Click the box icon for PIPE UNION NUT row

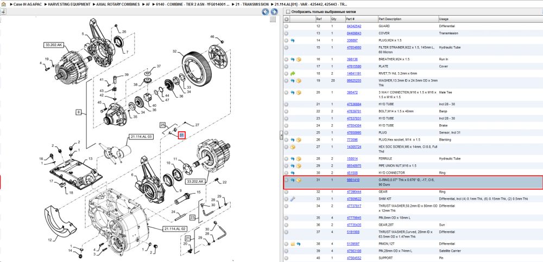coord(299,166)
